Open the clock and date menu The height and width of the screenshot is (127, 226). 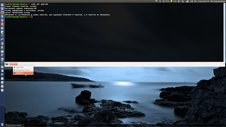click(x=202, y=1)
